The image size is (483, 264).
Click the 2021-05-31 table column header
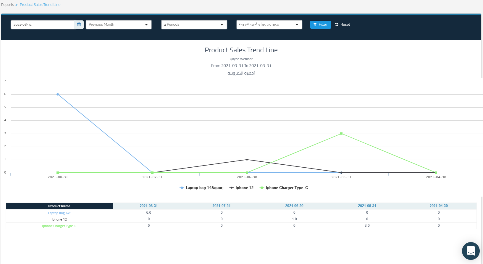(x=367, y=206)
